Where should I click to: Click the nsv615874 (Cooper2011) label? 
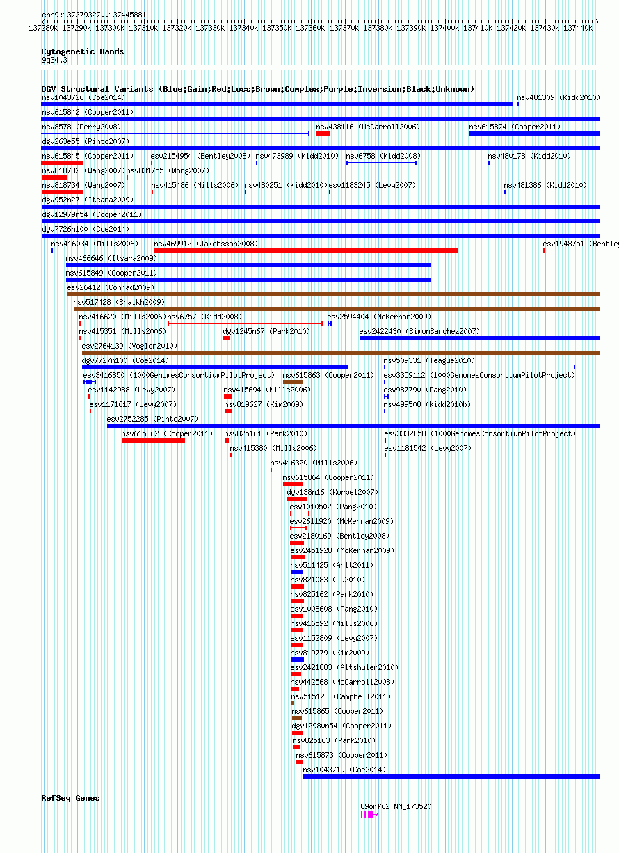pos(515,127)
